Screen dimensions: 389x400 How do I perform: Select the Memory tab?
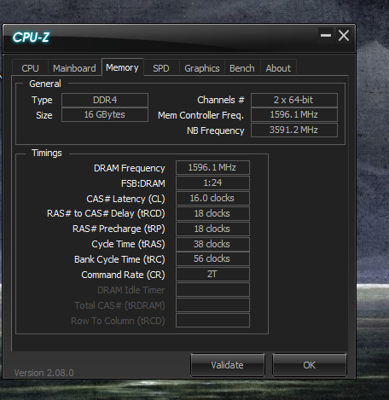point(122,67)
